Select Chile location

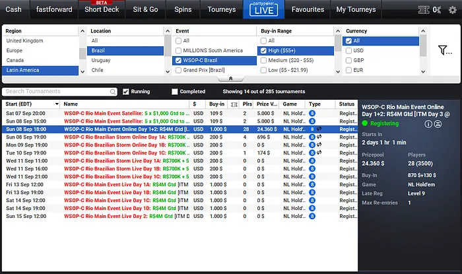(x=125, y=70)
